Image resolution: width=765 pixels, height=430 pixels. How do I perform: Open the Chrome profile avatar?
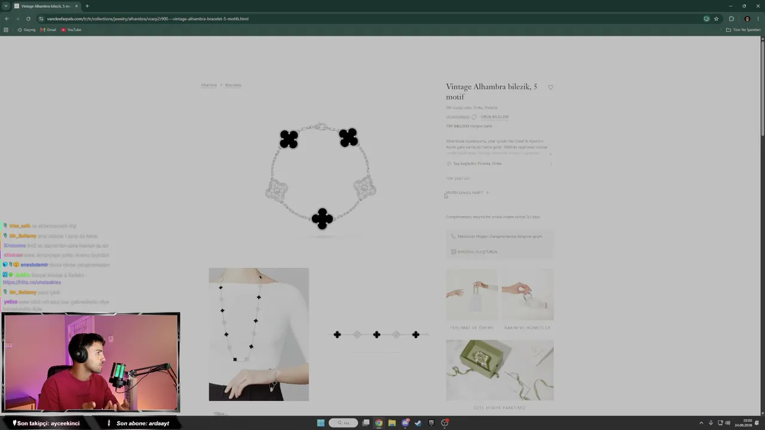click(747, 19)
